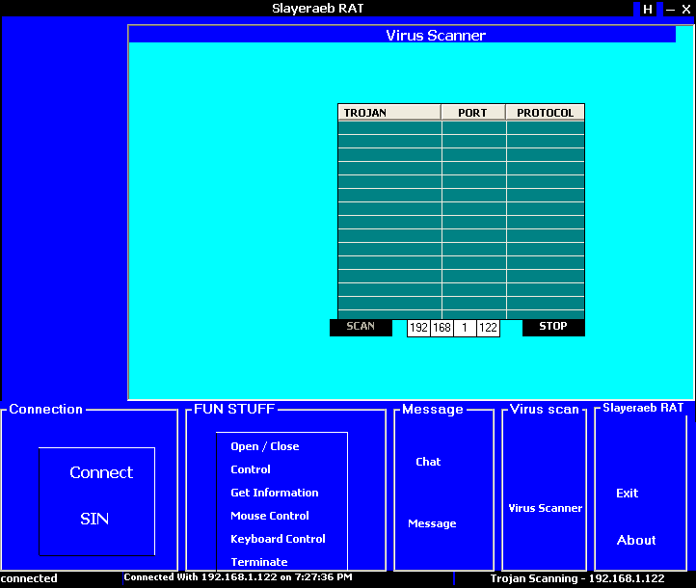This screenshot has height=588, width=696.
Task: Click the Message button below Chat
Action: 432,523
